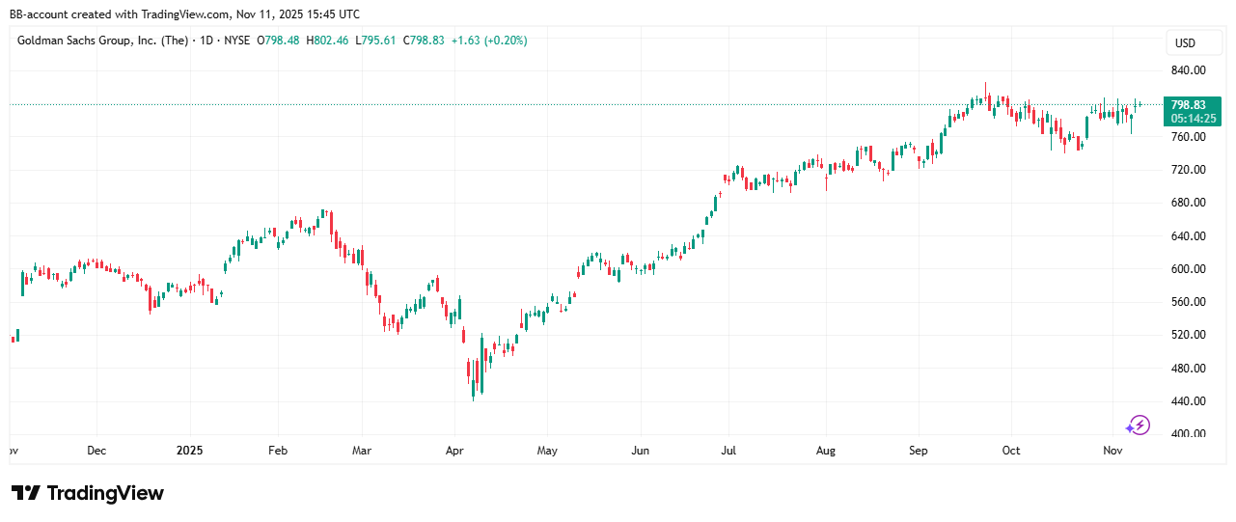Select the Jul marker on the time axis
The height and width of the screenshot is (522, 1236).
click(728, 451)
